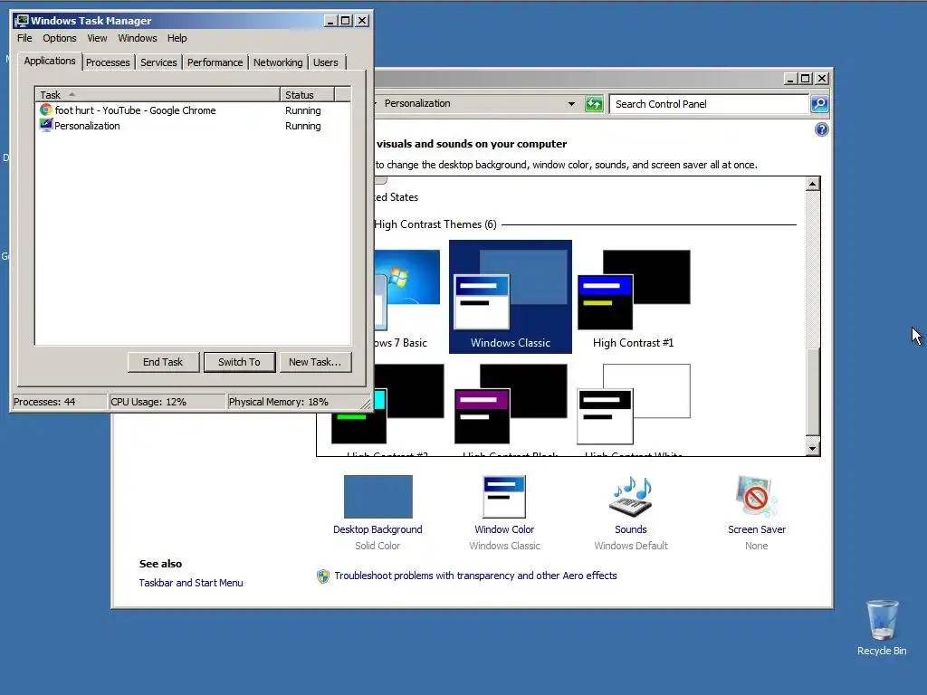Image resolution: width=927 pixels, height=695 pixels.
Task: Click the Switch To button
Action: (x=239, y=362)
